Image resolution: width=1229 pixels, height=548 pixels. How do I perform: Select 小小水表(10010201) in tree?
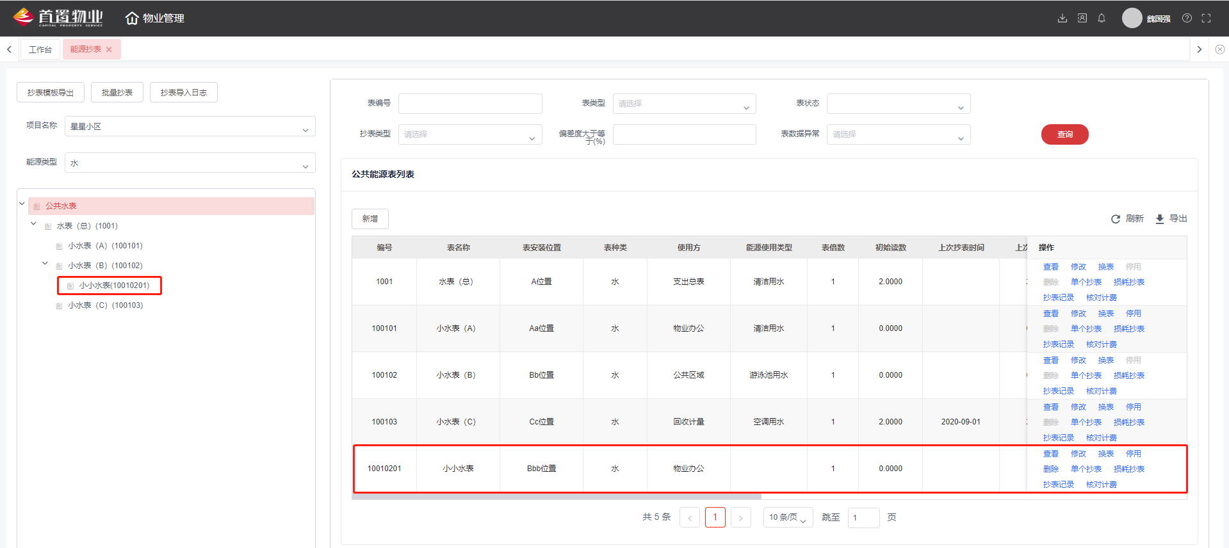[x=114, y=286]
